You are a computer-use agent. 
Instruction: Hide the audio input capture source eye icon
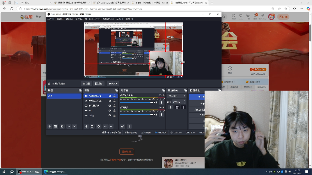[x=110, y=101]
